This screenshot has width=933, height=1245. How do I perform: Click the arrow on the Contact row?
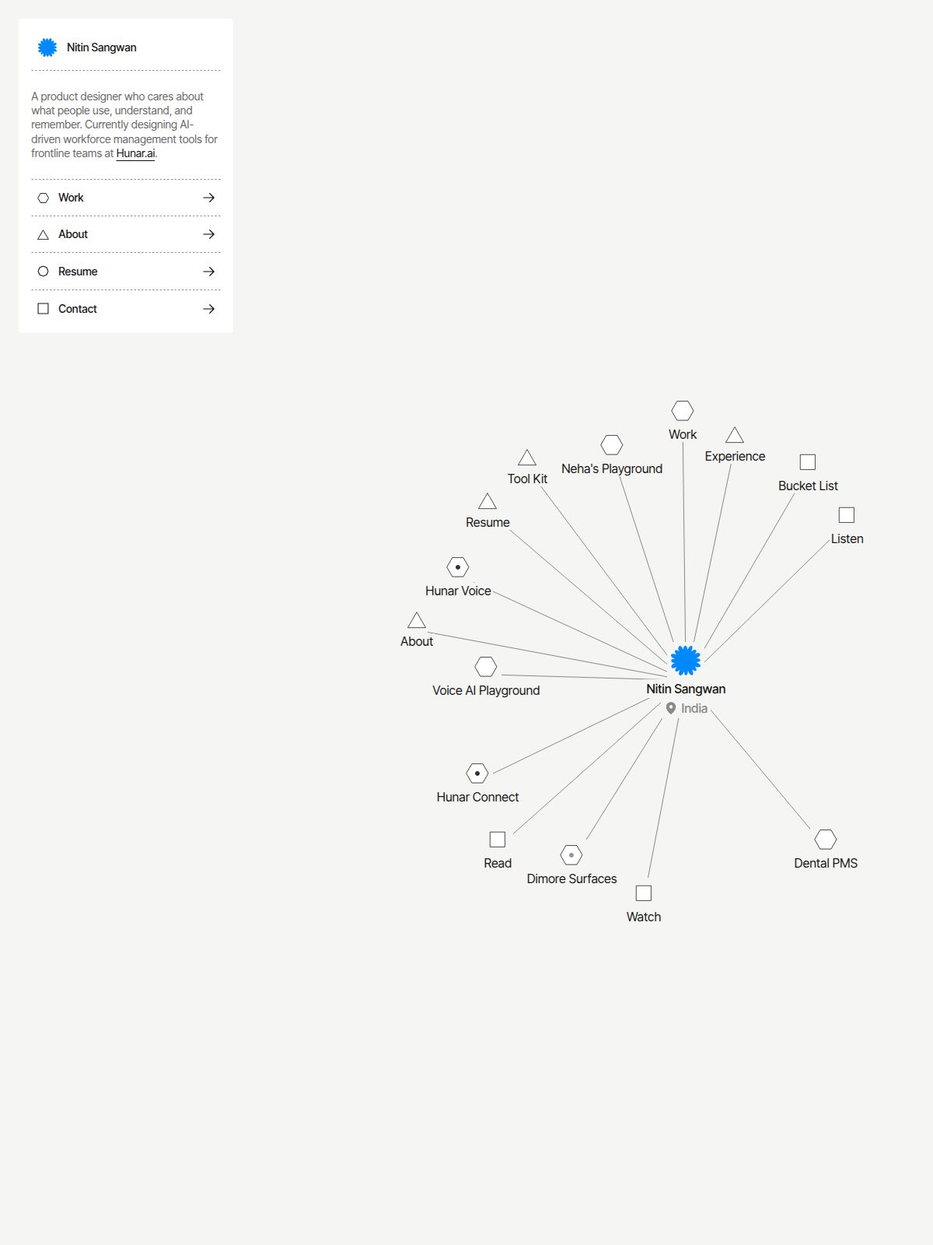tap(208, 309)
